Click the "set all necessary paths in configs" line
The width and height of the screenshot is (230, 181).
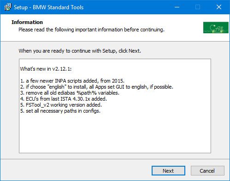tap(60, 111)
